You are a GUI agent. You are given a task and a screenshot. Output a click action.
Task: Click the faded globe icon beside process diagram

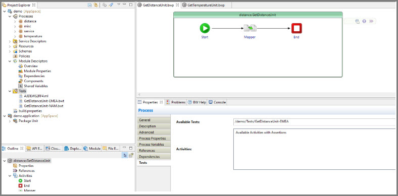click(358, 21)
